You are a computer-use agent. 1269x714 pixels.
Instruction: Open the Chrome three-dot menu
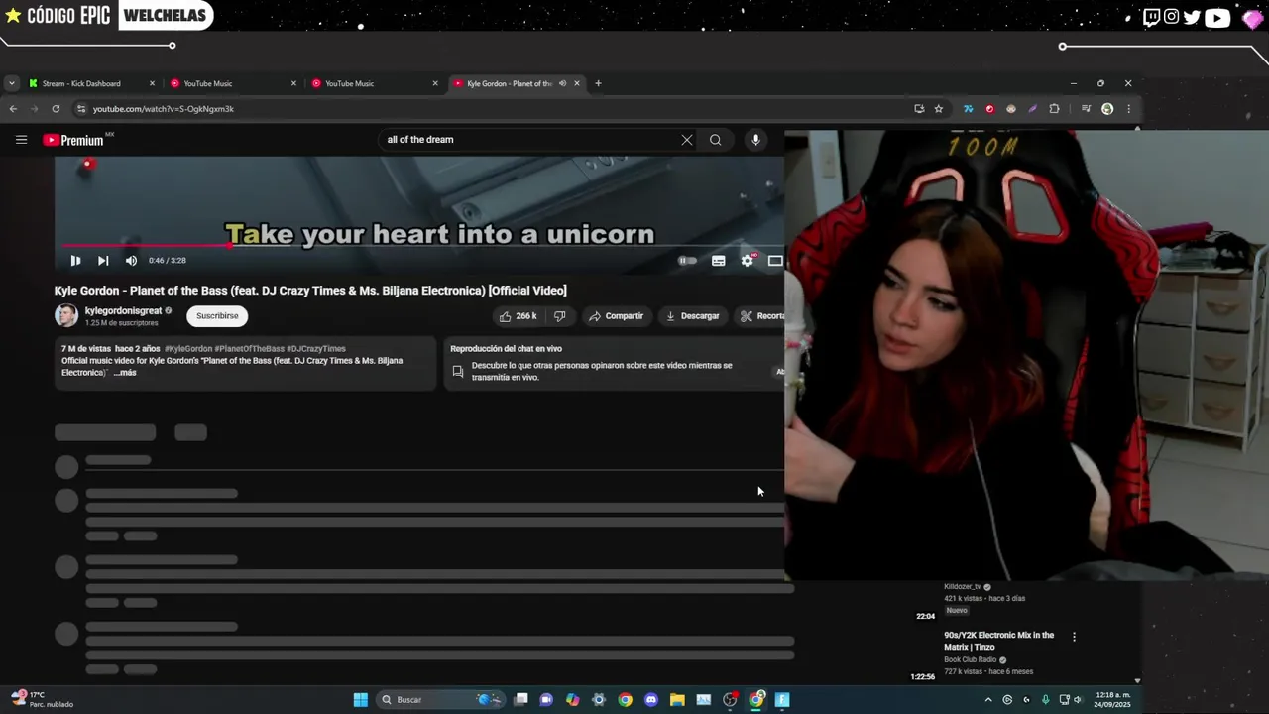(1128, 109)
